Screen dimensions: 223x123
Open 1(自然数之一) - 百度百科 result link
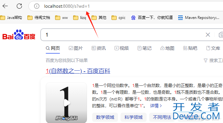(78, 71)
